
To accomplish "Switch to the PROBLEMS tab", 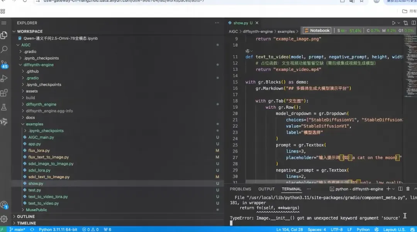I will pyautogui.click(x=241, y=189).
